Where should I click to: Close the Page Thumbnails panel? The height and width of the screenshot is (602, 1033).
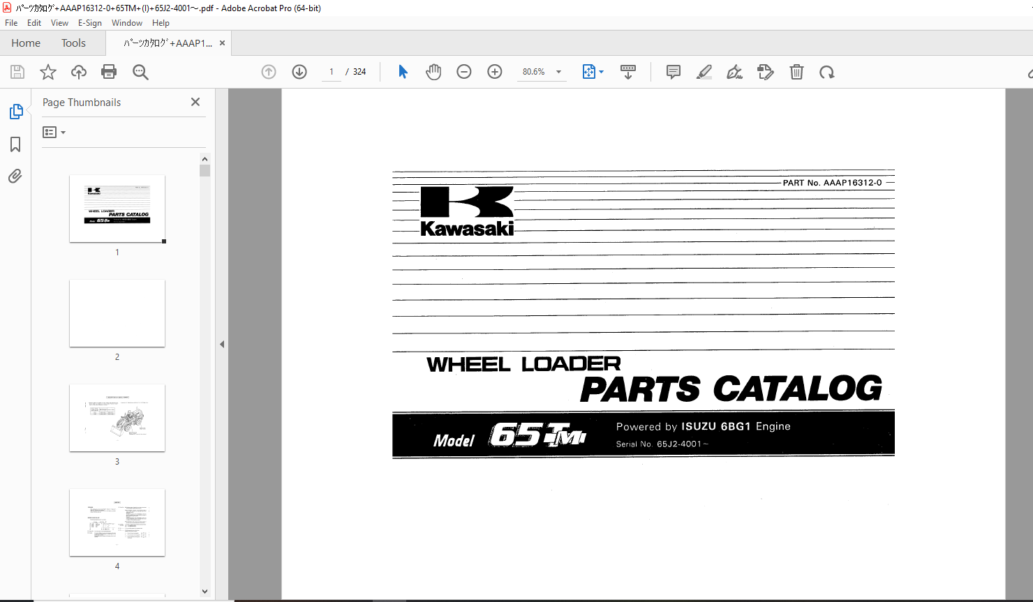click(x=195, y=102)
